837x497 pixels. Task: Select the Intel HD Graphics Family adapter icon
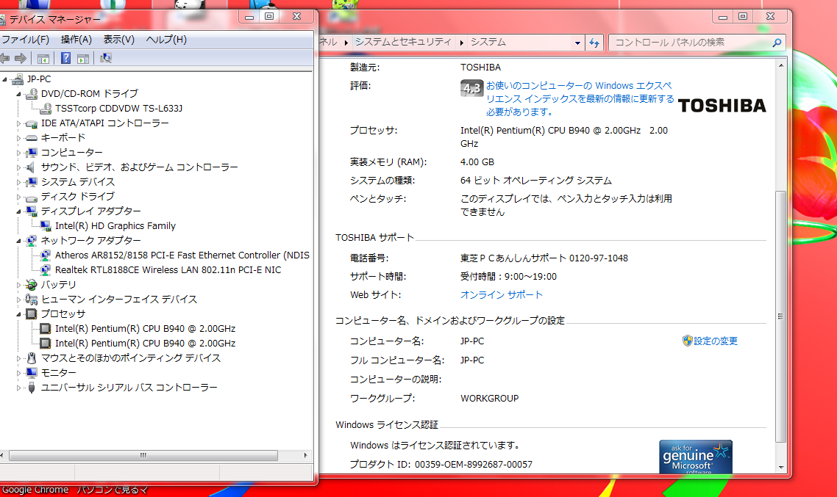point(46,226)
